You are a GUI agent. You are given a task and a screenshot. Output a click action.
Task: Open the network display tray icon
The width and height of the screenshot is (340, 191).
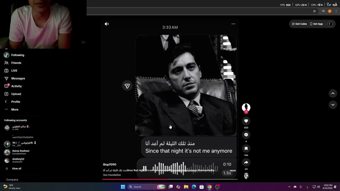314,187
